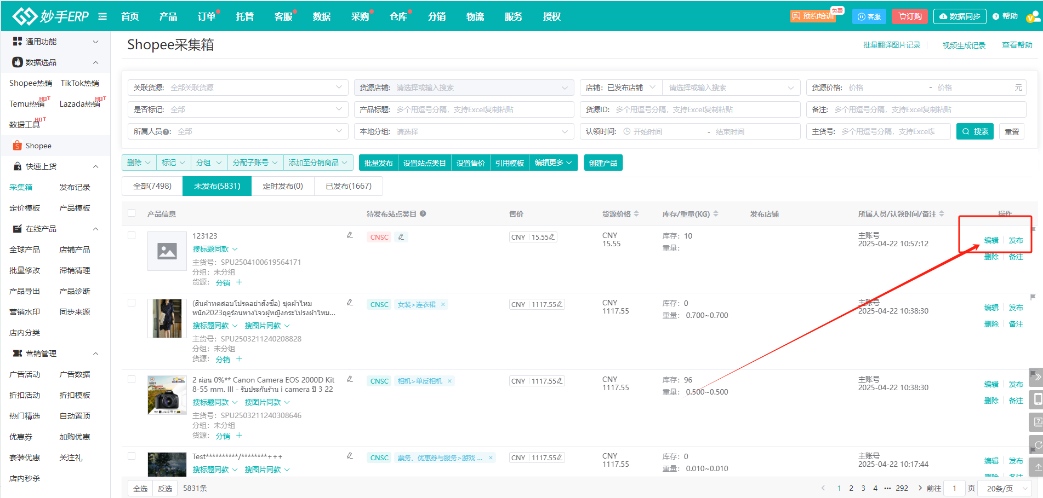Toggle select-all checkbox in table header
Screen dimensions: 1043x498
click(132, 213)
